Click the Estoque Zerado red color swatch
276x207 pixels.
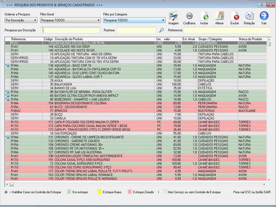(130, 192)
